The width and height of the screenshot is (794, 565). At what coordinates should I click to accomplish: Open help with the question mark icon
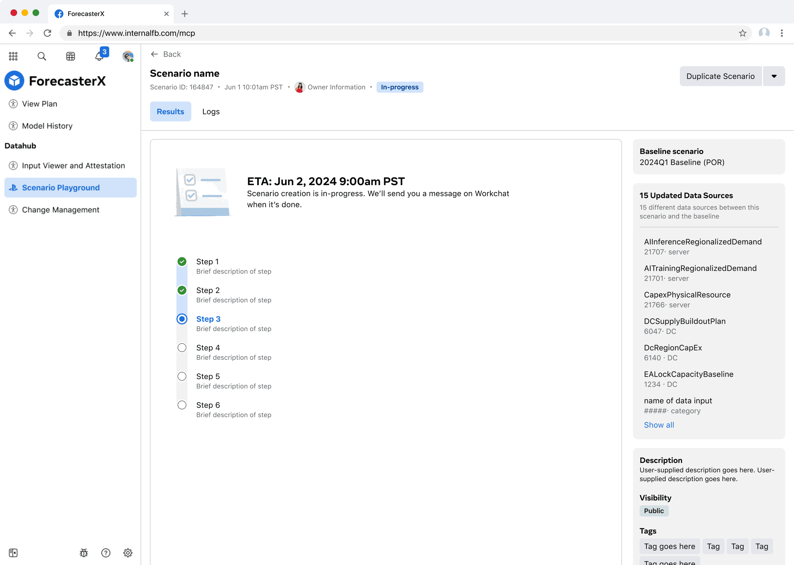coord(106,553)
